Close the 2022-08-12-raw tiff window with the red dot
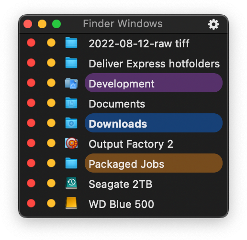Screen dimensions: 247x240 [x=31, y=43]
